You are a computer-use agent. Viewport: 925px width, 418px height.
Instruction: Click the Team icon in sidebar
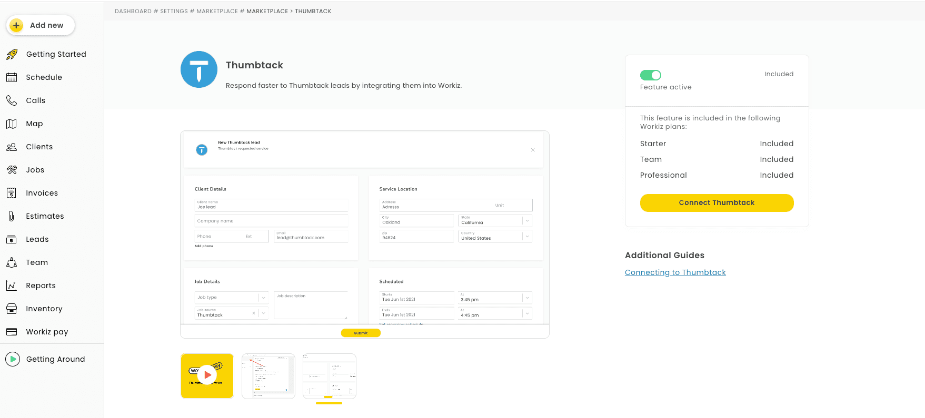tap(12, 262)
